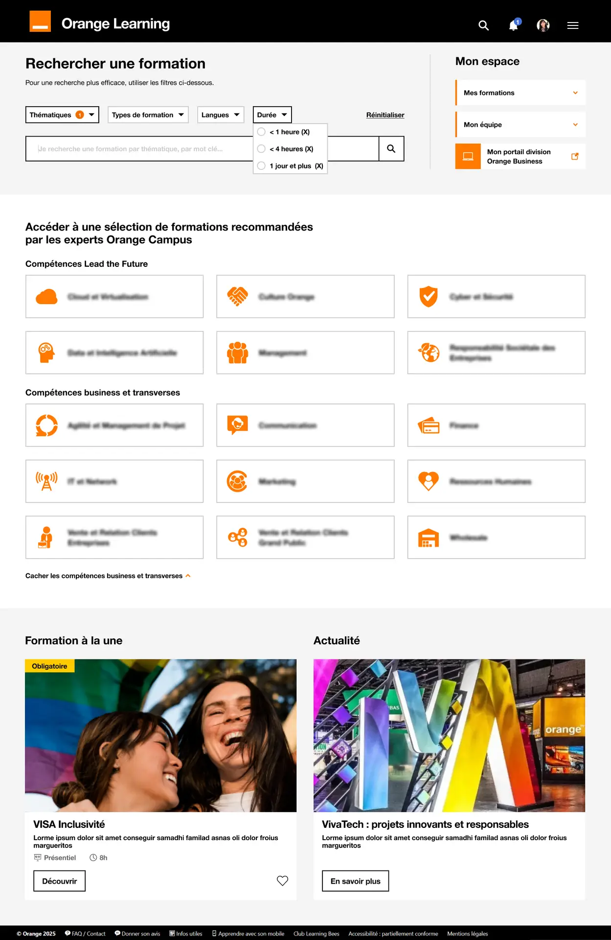Click the cloud icon category tile
Viewport: 611px width, 940px height.
[x=114, y=297]
